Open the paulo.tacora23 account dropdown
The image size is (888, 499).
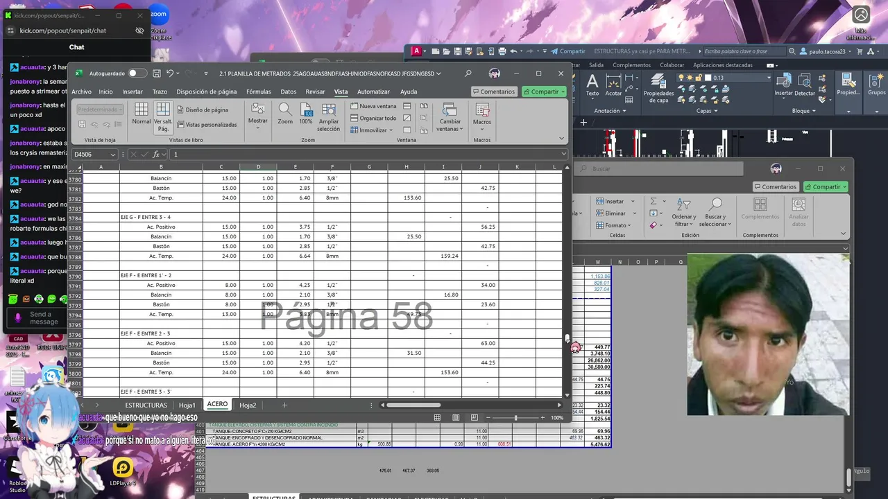[x=827, y=51]
